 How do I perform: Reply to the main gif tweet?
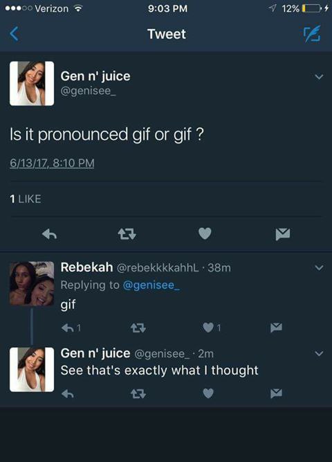tap(49, 235)
